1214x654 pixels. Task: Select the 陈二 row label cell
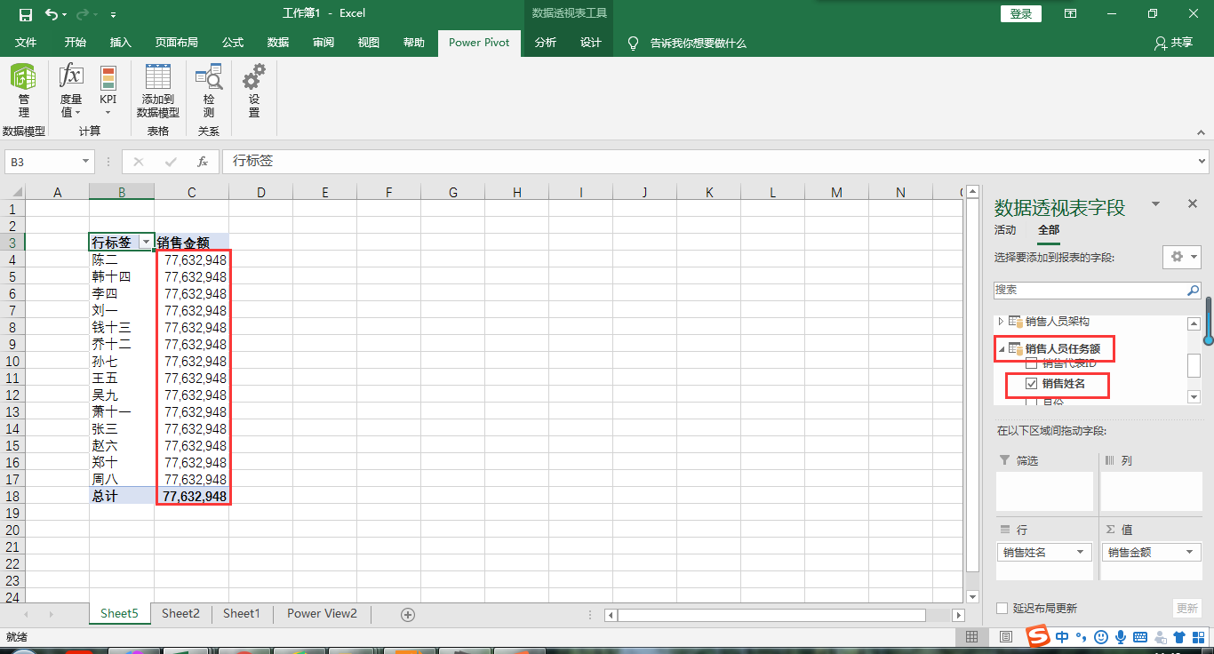click(x=122, y=259)
